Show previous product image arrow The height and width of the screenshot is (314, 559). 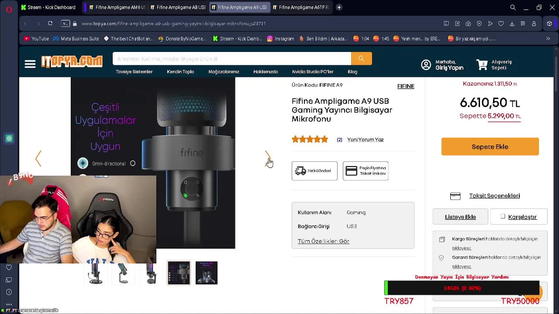38,158
